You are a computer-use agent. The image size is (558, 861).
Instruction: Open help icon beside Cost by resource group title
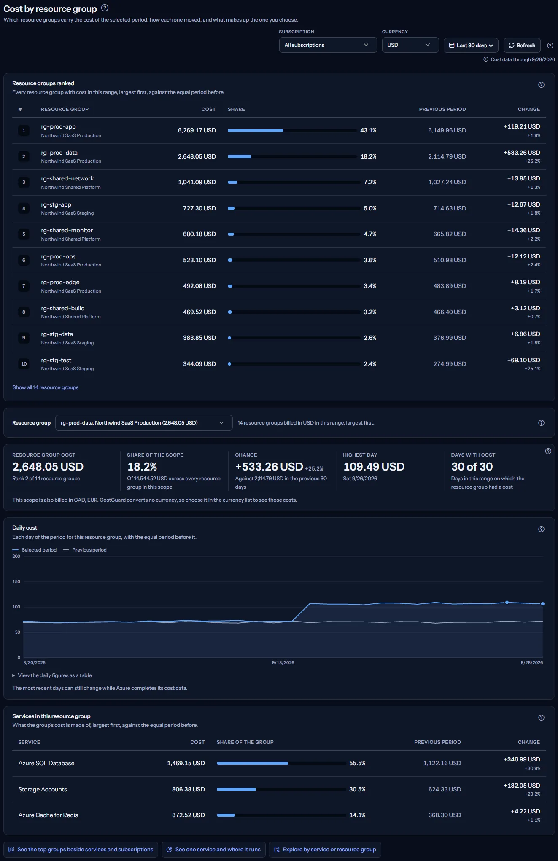pos(105,8)
